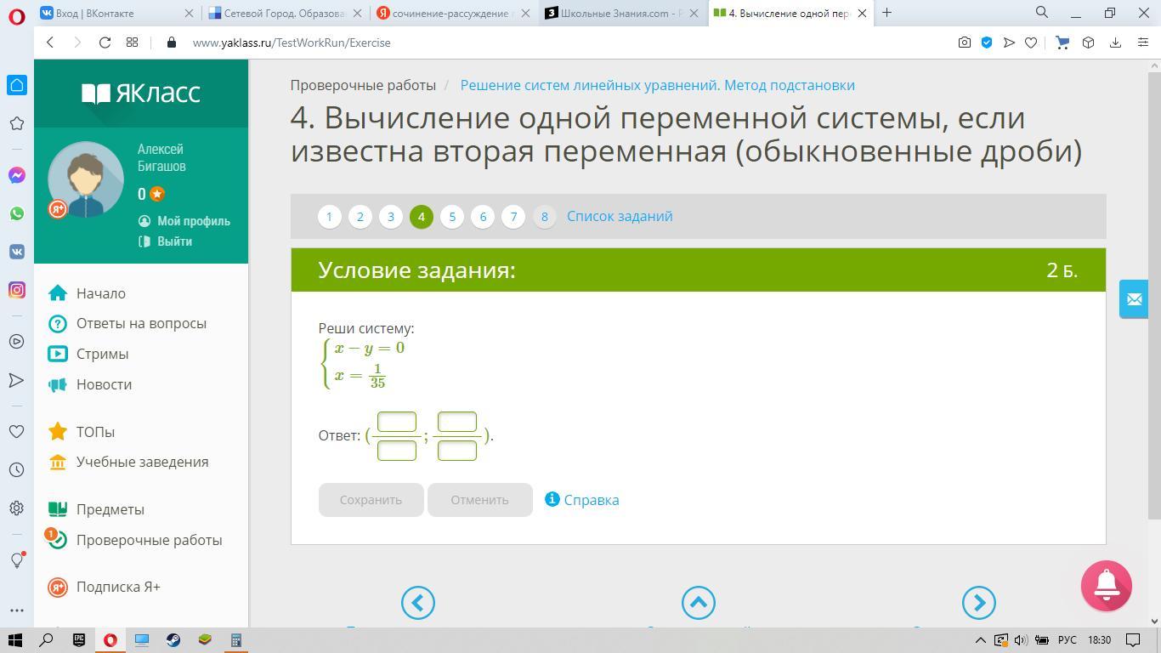Image resolution: width=1161 pixels, height=653 pixels.
Task: Open Steam from the taskbar
Action: pyautogui.click(x=173, y=639)
